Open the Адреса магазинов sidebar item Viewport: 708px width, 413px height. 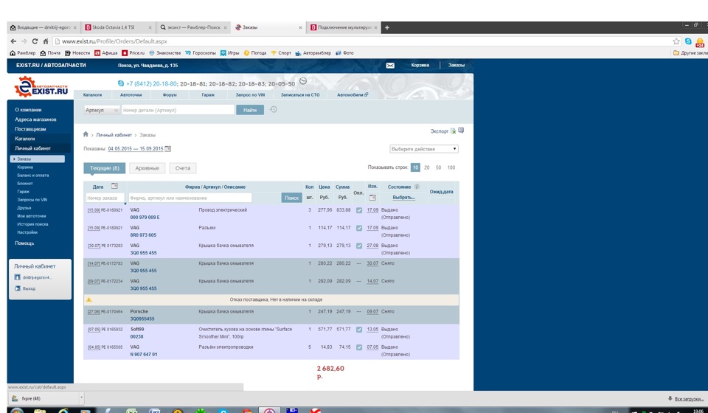tap(35, 119)
